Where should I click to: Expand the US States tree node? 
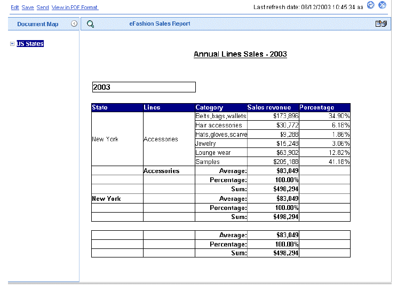(12, 44)
